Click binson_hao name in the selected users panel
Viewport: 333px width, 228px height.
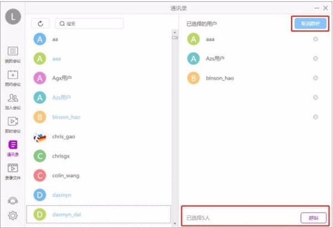click(220, 78)
